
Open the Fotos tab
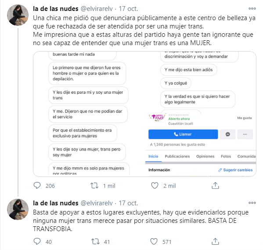point(226,156)
